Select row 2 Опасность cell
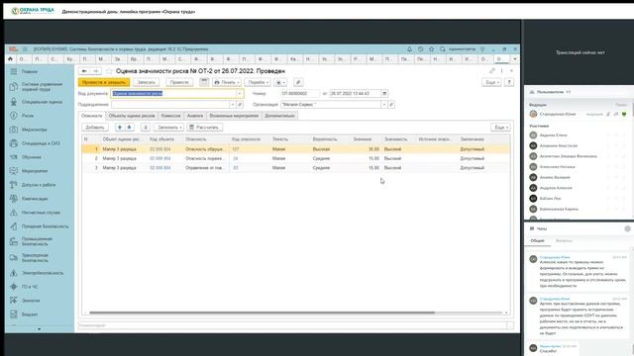The width and height of the screenshot is (634, 356). click(206, 158)
